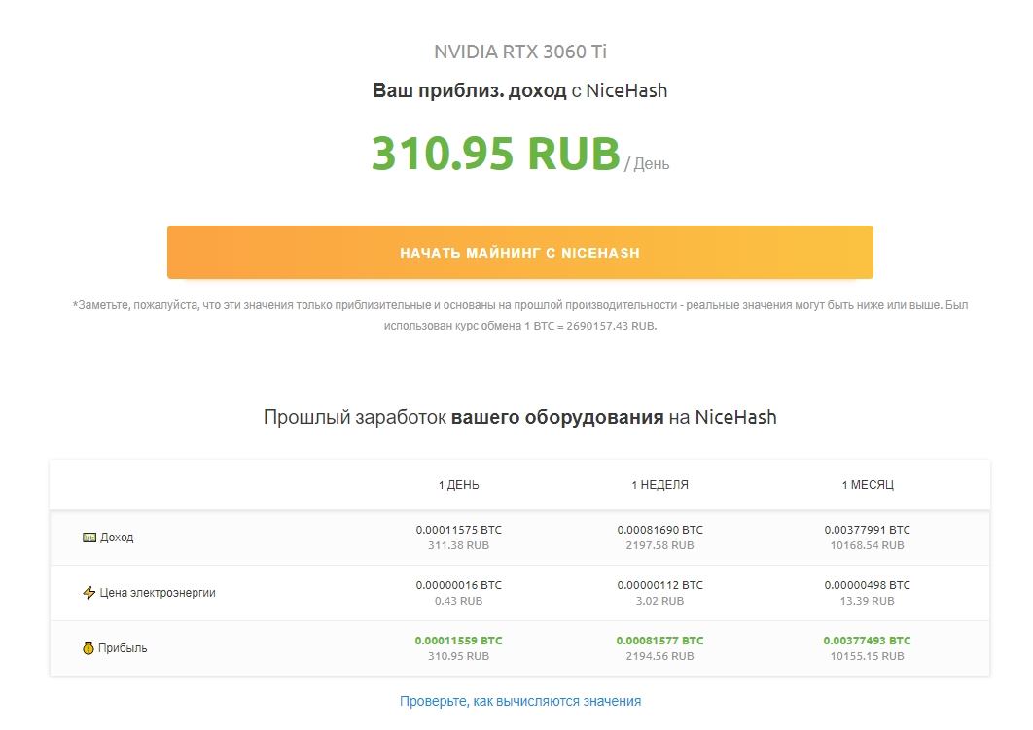The image size is (1033, 730).
Task: Click the 3.02 RUB weekly electricity cost
Action: [x=659, y=601]
